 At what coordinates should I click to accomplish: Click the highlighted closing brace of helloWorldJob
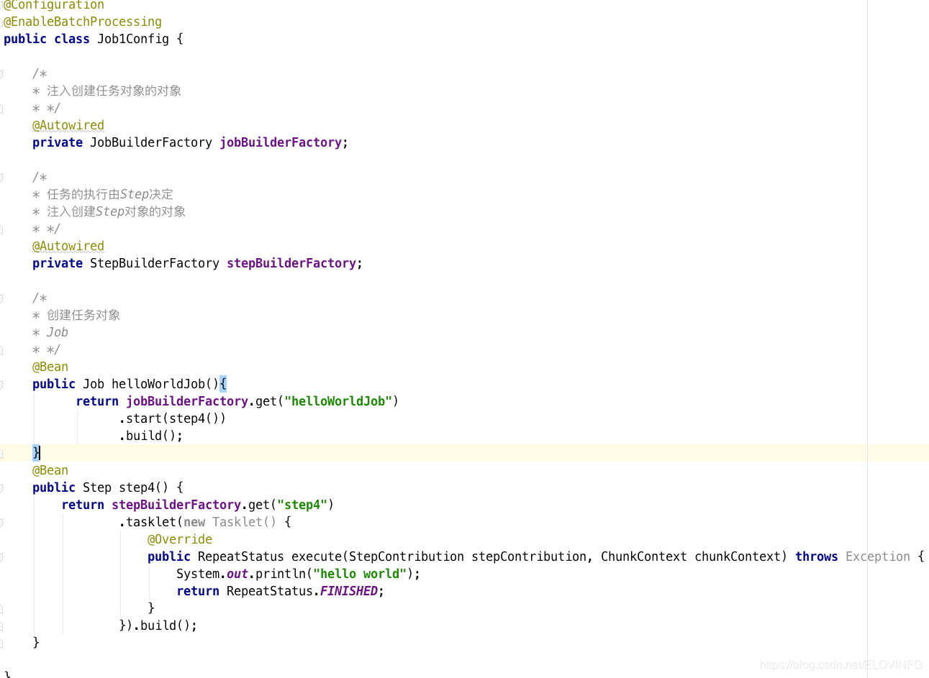click(36, 452)
